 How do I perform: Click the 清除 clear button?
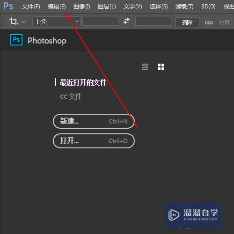tap(187, 22)
